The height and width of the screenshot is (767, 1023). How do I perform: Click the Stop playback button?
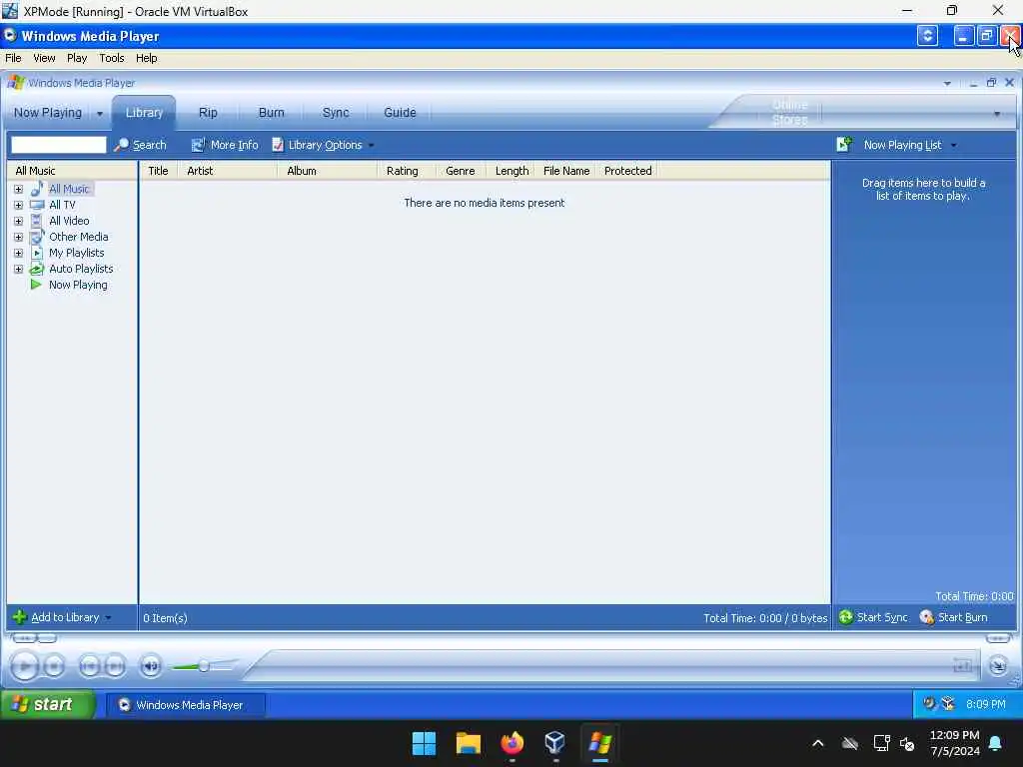point(54,666)
